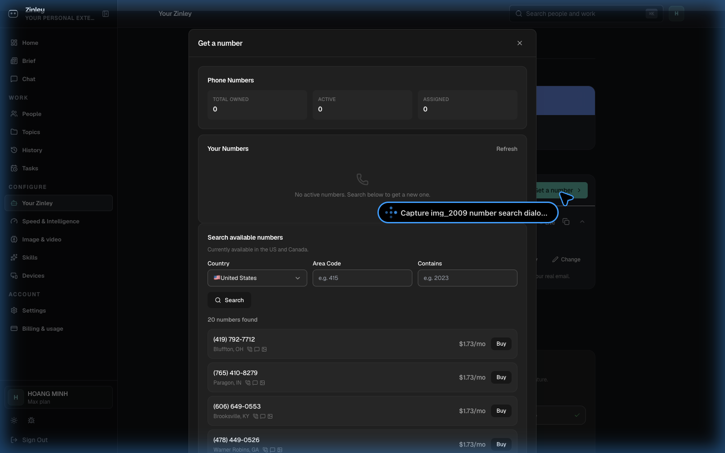Click Get a number button behind dialog
The image size is (725, 453).
562,190
